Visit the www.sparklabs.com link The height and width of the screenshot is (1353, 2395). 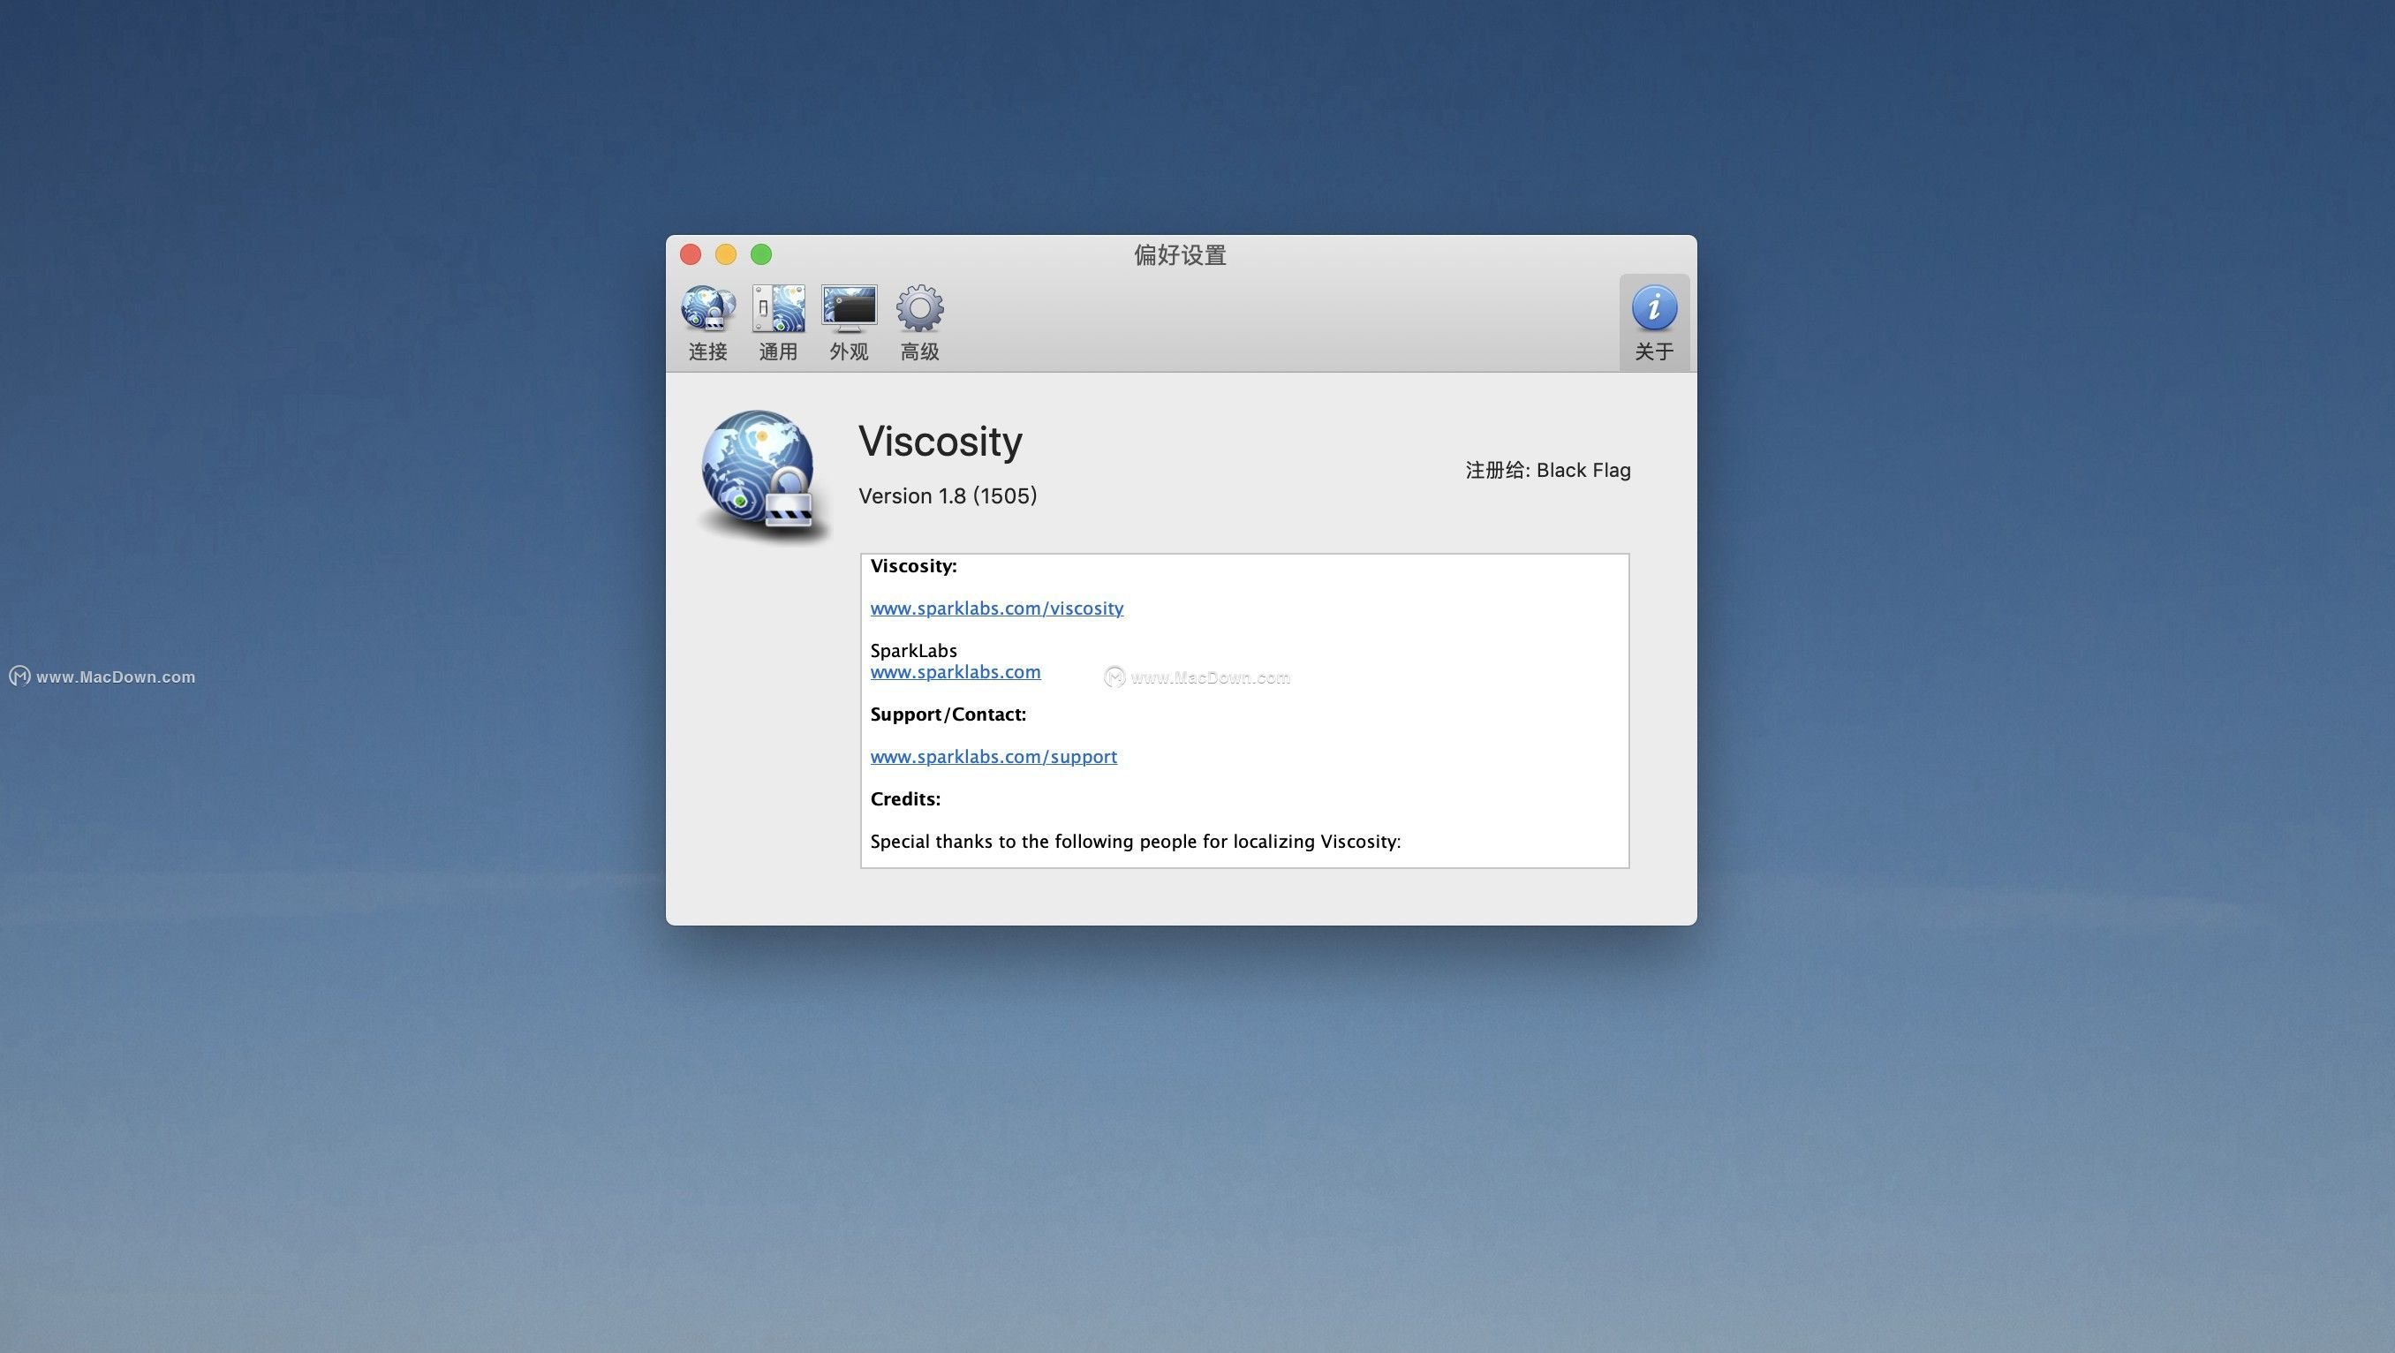pyautogui.click(x=955, y=671)
